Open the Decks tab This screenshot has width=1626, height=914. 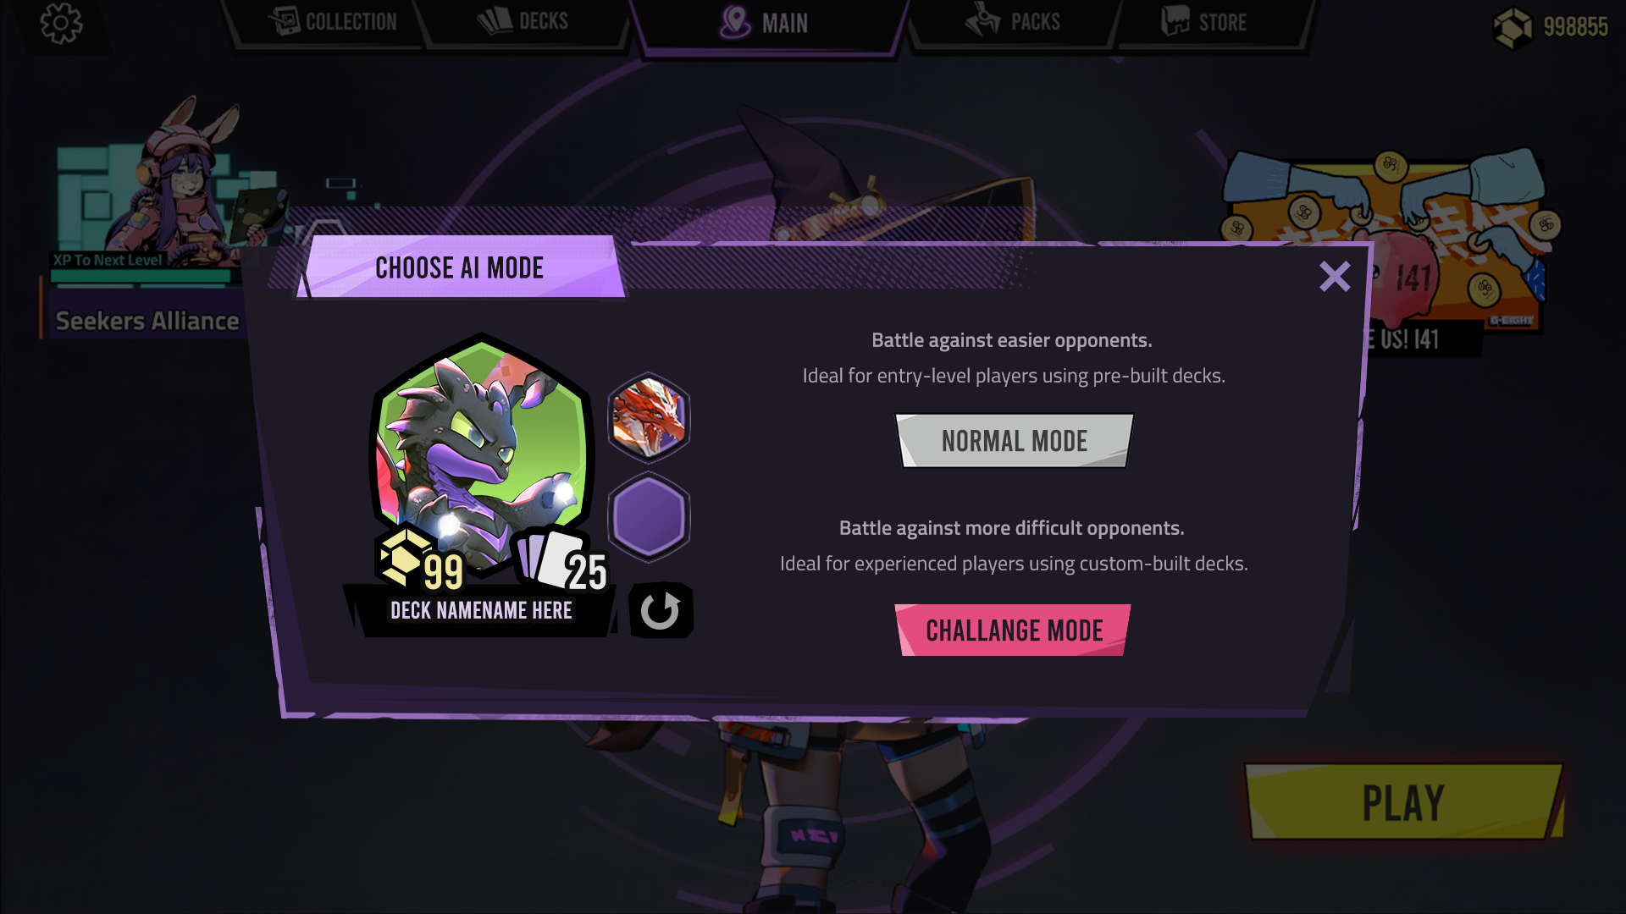[x=523, y=22]
